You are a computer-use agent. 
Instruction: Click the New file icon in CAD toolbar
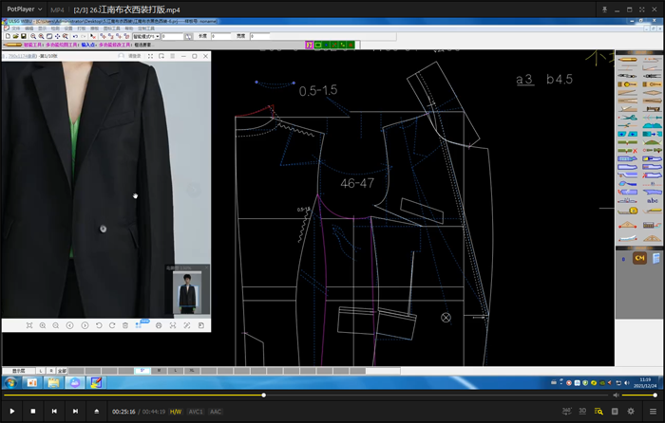coord(8,36)
